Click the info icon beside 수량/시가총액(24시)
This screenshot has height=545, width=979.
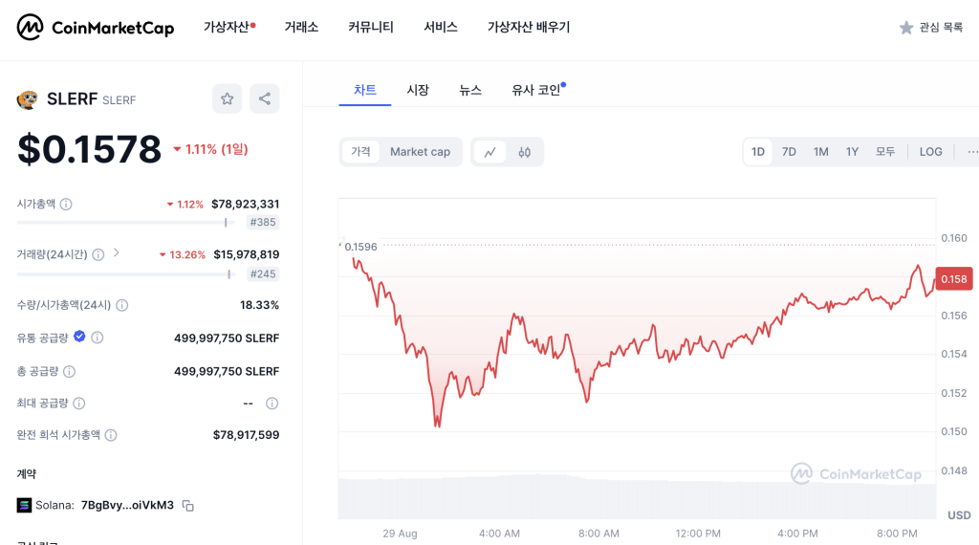[x=122, y=305]
